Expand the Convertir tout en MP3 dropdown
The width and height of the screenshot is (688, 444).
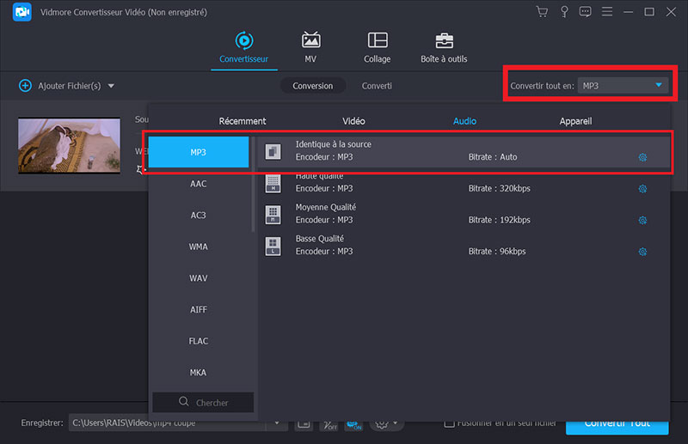click(x=659, y=85)
